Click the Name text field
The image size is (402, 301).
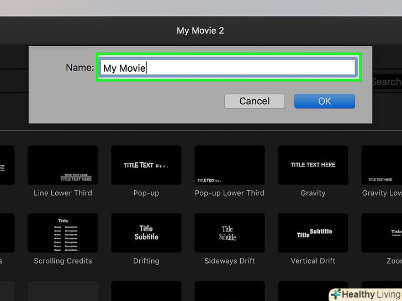[x=228, y=67]
